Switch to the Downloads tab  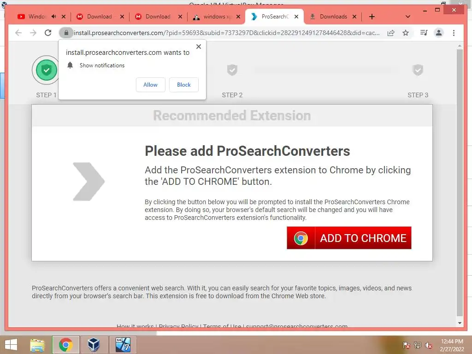click(x=329, y=17)
